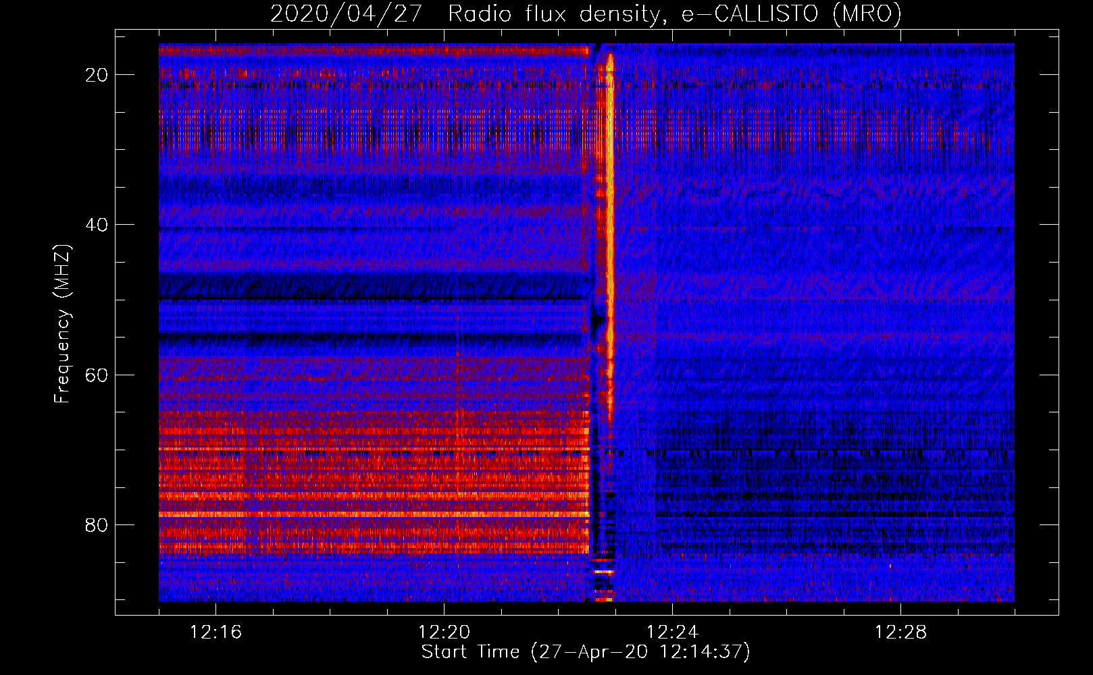Click the frequency tick label '80'
The image size is (1093, 675).
pyautogui.click(x=97, y=524)
